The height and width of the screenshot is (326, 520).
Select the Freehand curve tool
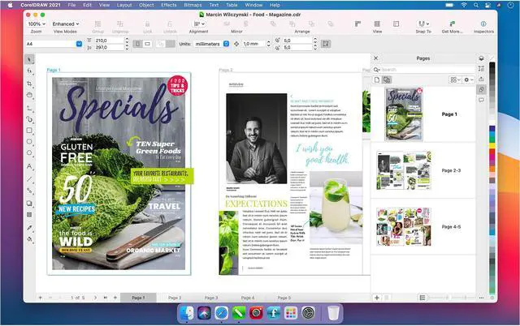[x=29, y=108]
